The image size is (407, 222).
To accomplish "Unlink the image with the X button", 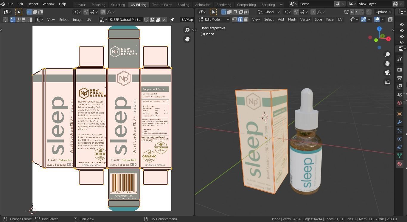I will 164,20.
